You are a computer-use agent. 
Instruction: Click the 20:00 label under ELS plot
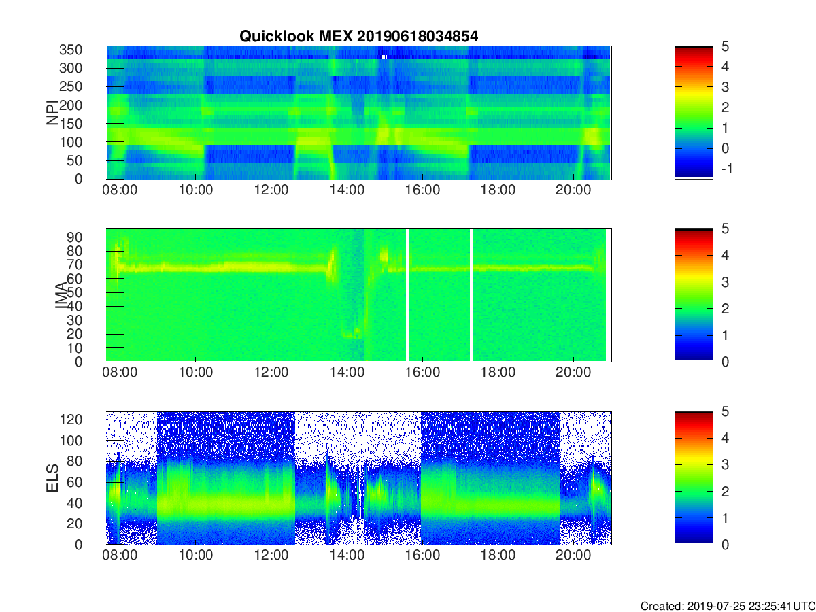pos(573,557)
